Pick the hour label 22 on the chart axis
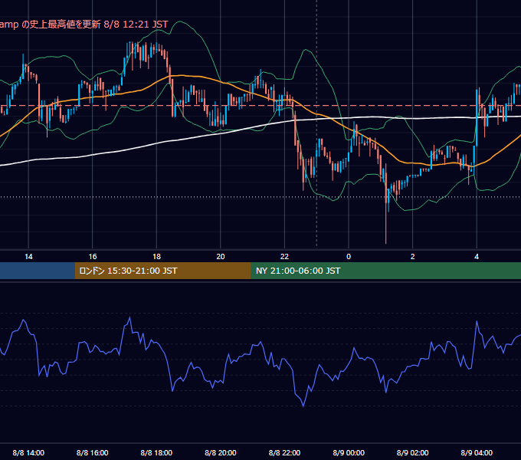The width and height of the screenshot is (521, 460). pyautogui.click(x=284, y=257)
